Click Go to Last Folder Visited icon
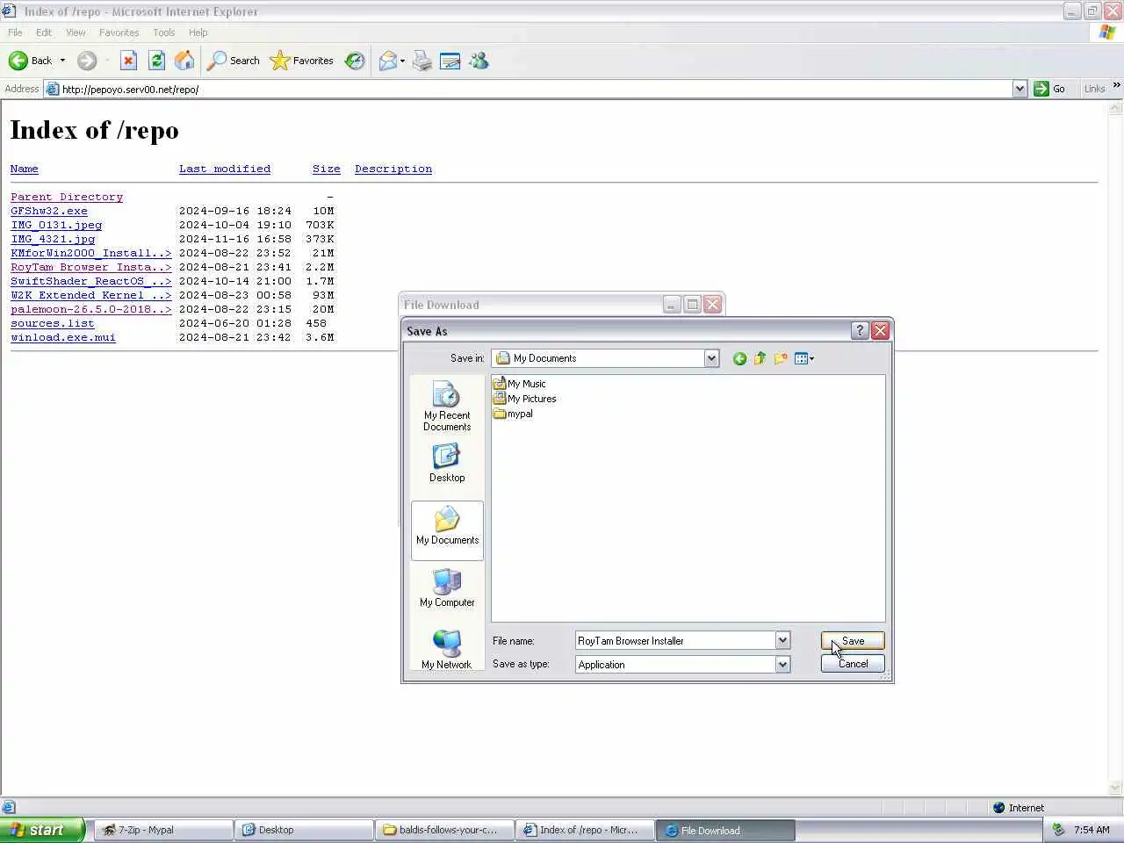 [739, 358]
